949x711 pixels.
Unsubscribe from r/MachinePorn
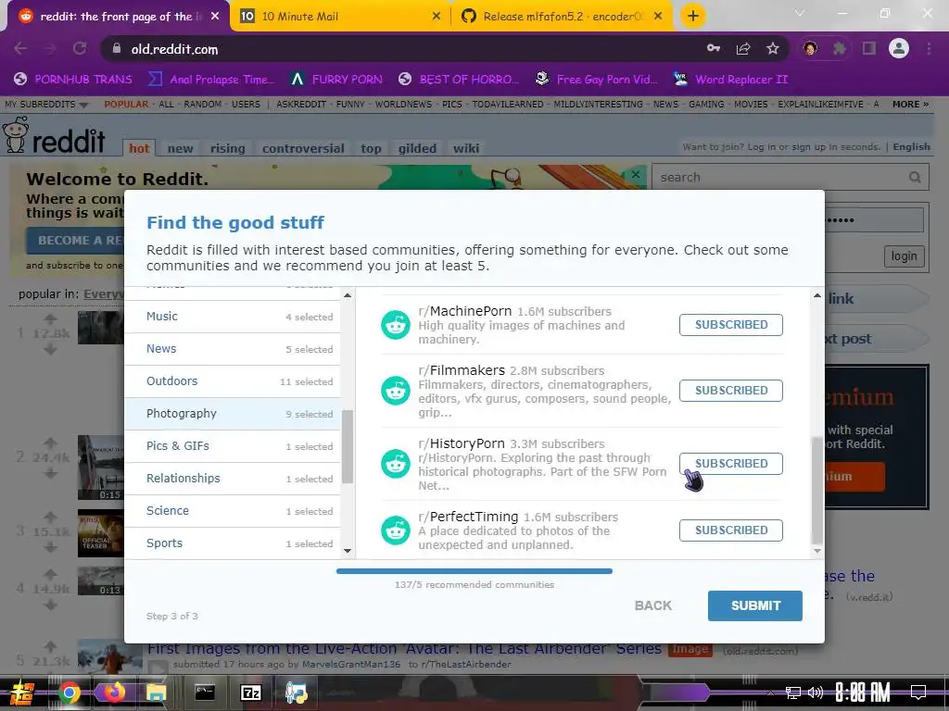pyautogui.click(x=730, y=325)
